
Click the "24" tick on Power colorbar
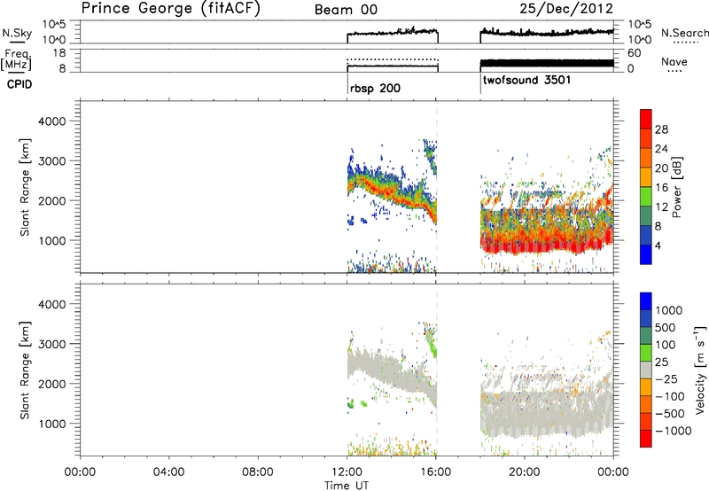pos(661,149)
